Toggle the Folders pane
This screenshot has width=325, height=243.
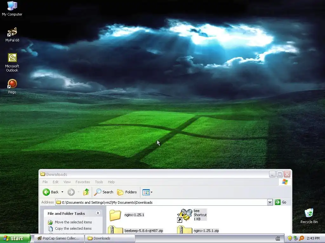(x=127, y=192)
